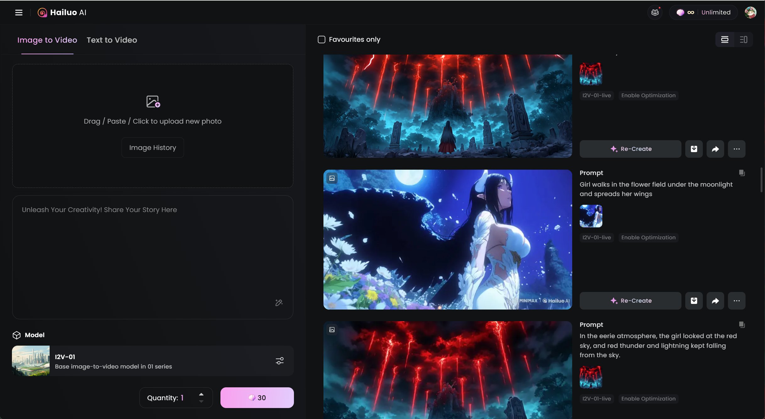
Task: Switch to the Text to Video tab
Action: click(x=112, y=40)
